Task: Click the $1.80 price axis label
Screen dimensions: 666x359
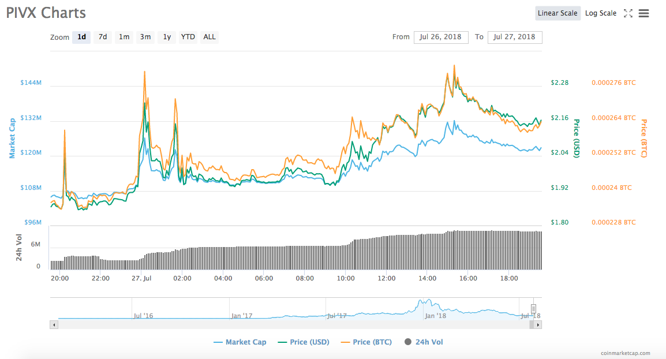Action: click(x=559, y=222)
